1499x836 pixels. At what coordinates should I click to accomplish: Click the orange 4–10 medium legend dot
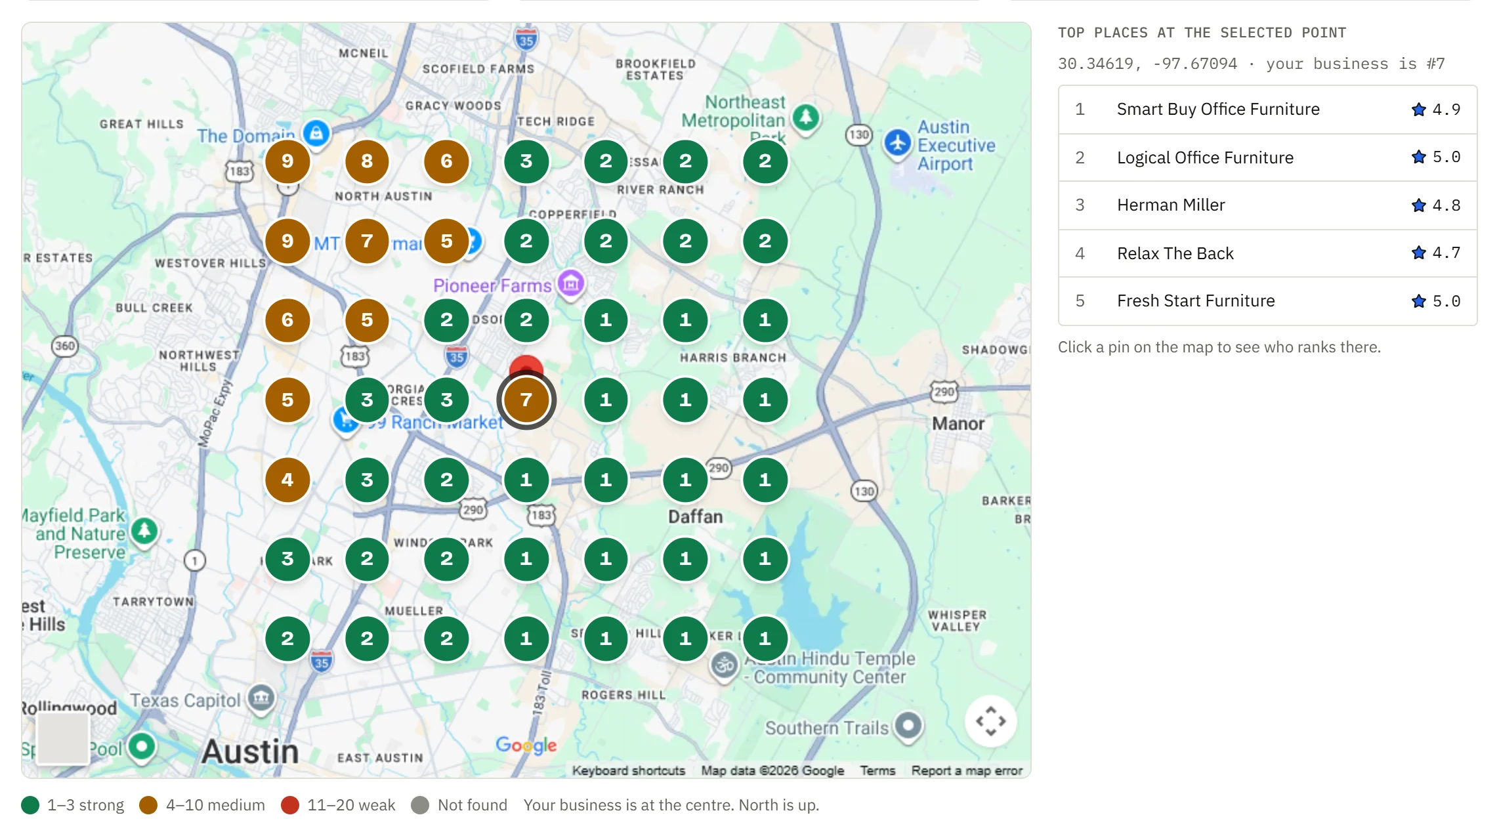click(148, 805)
